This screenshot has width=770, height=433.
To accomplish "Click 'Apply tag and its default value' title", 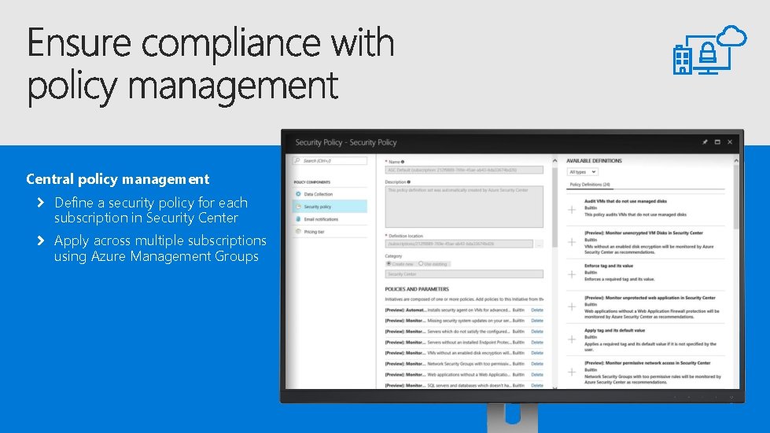I will tap(614, 331).
